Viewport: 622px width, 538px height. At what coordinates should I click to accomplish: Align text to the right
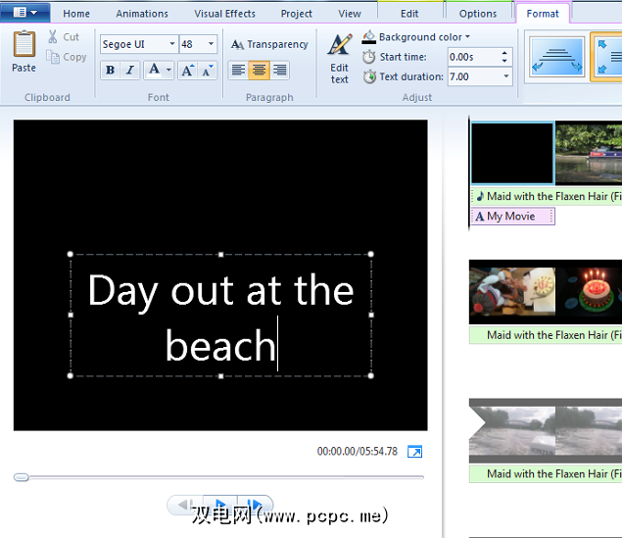pyautogui.click(x=280, y=71)
